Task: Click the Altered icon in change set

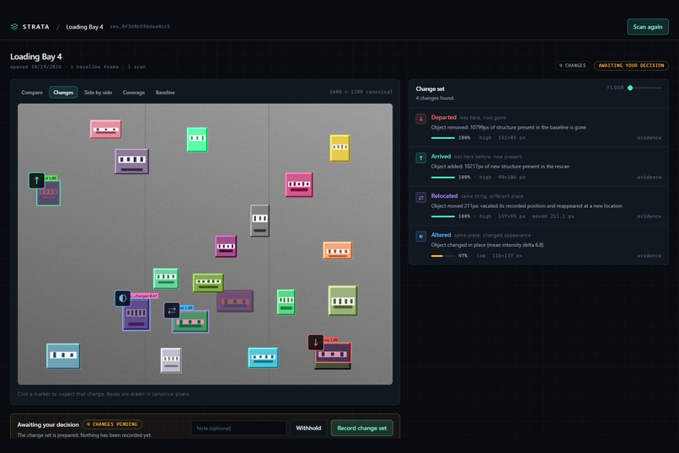Action: point(421,237)
